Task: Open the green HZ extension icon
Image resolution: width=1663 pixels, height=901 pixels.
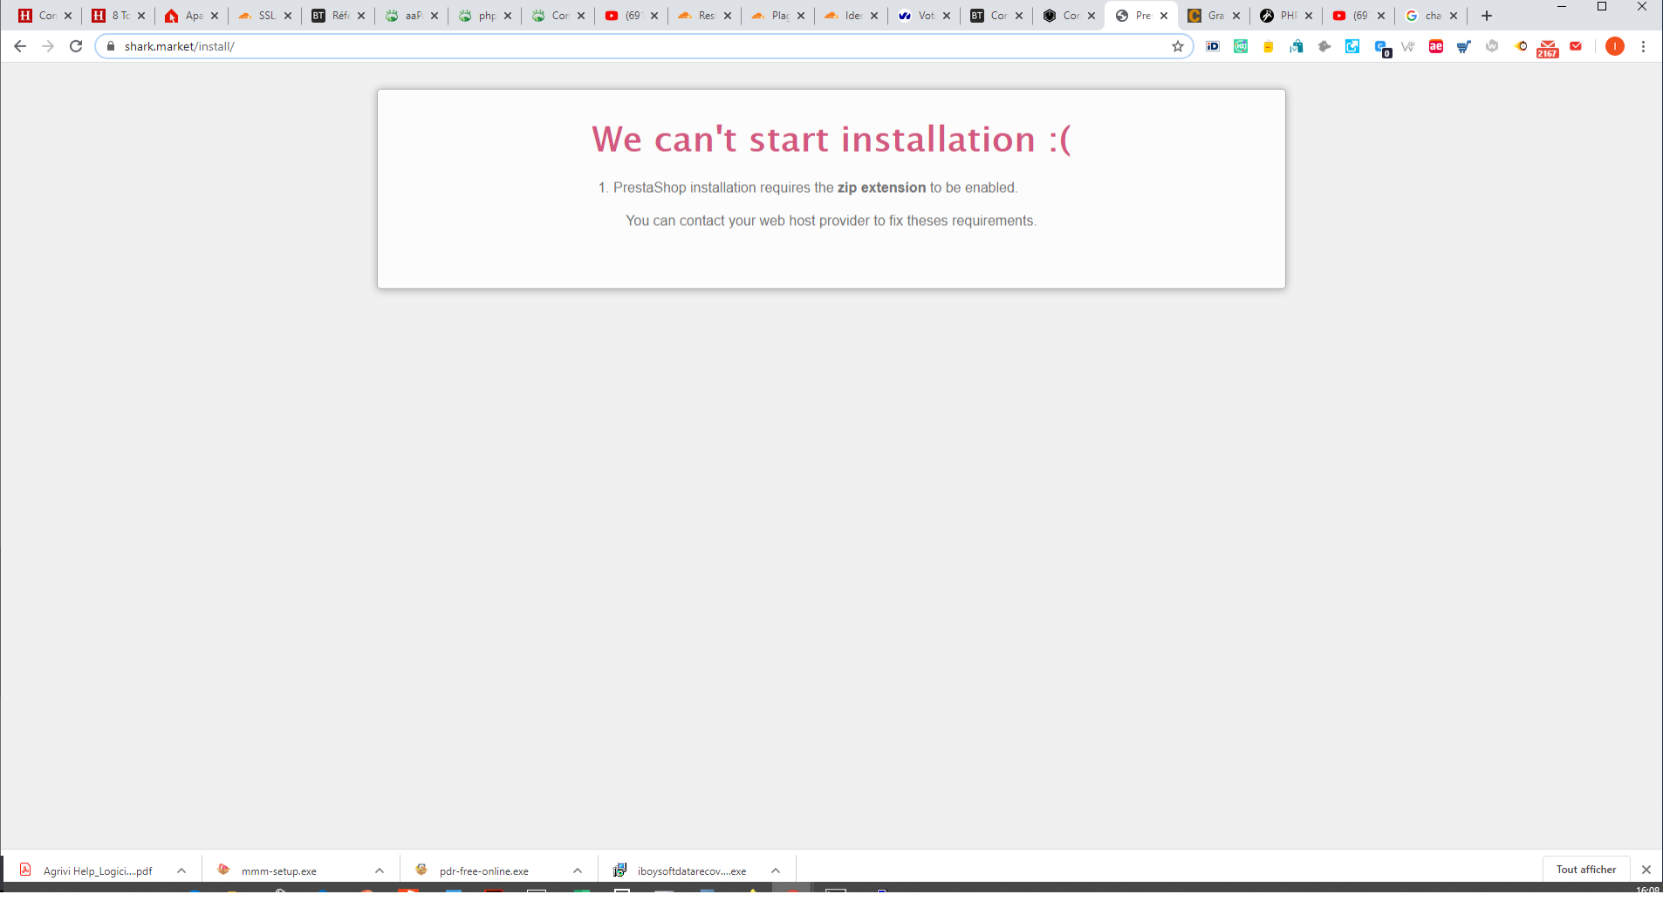Action: click(x=1240, y=46)
